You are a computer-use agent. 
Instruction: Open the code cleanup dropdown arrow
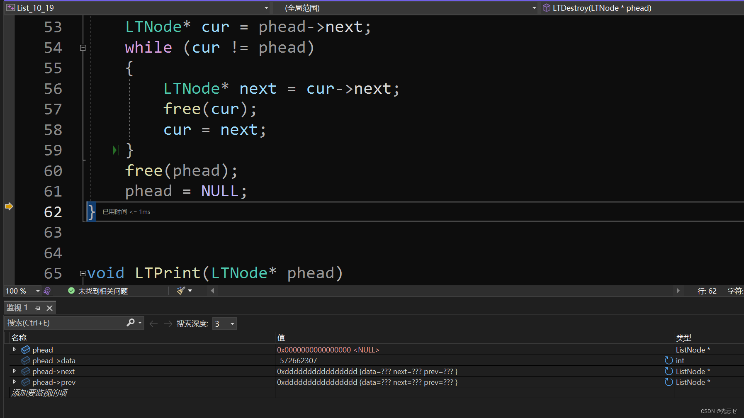tap(190, 291)
